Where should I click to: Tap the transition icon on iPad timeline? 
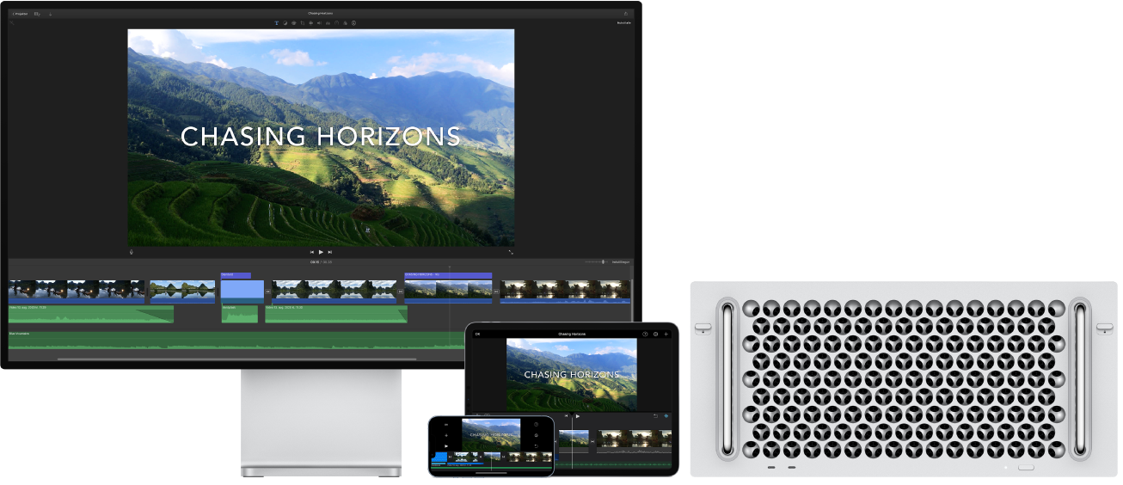pos(592,441)
